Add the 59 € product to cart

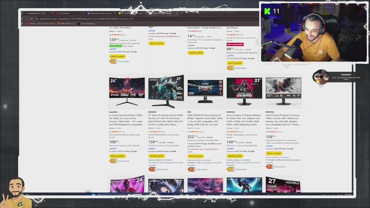coord(156,43)
